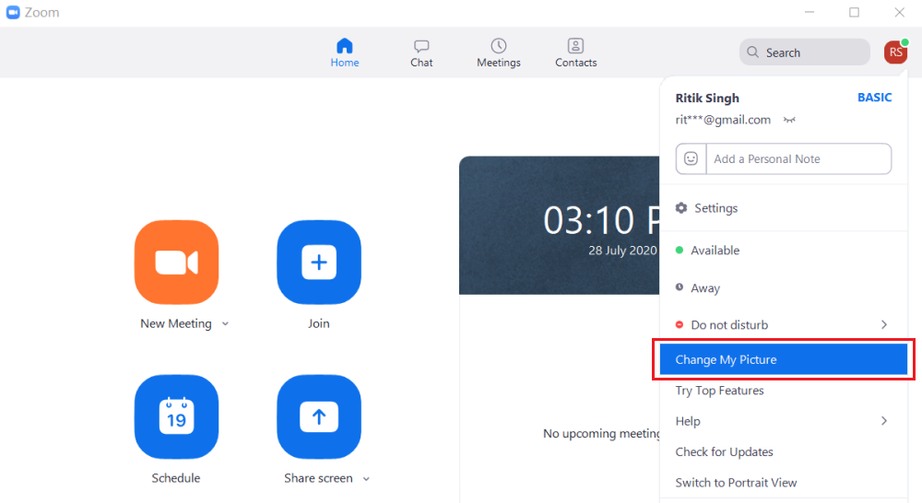
Task: Select Change My Picture
Action: 783,359
